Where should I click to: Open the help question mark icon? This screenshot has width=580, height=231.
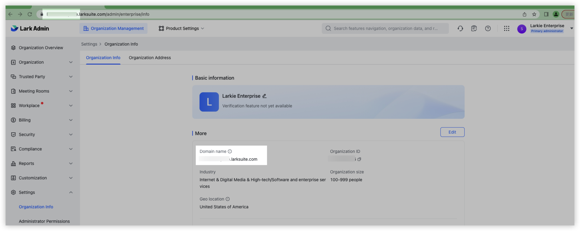tap(488, 28)
